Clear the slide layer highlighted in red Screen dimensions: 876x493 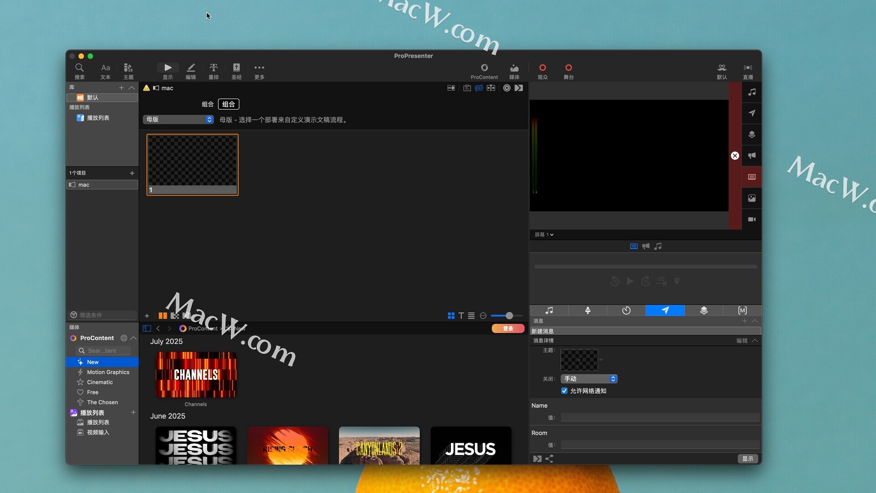click(x=752, y=177)
